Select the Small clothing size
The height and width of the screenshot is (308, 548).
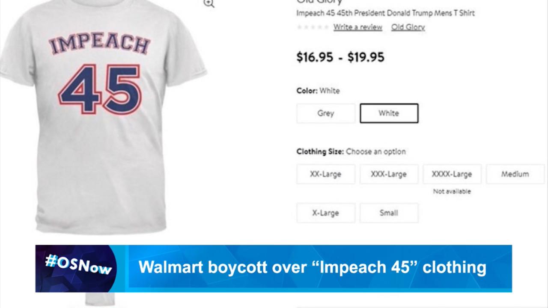(389, 213)
